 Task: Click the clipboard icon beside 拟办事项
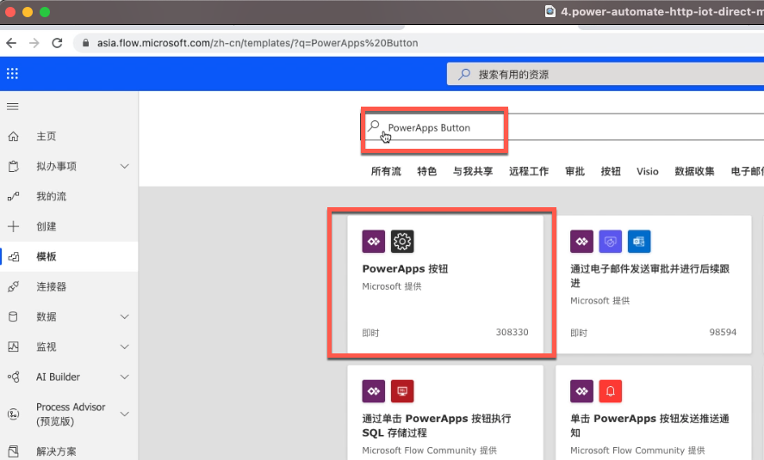(13, 166)
